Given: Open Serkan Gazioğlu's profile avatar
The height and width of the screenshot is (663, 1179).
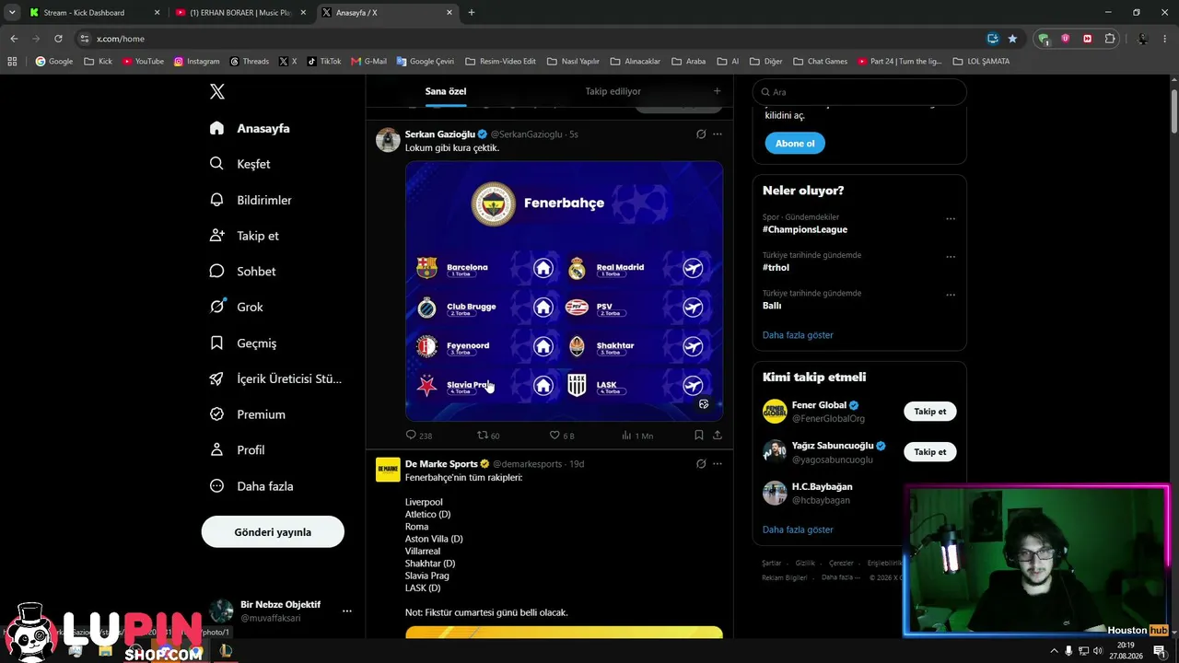Looking at the screenshot, I should [x=388, y=140].
